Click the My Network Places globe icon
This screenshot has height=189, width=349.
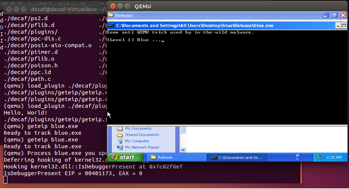pyautogui.click(x=120, y=147)
